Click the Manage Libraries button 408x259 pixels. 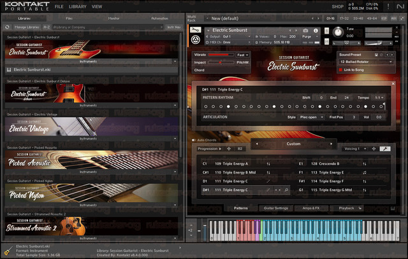(x=27, y=27)
